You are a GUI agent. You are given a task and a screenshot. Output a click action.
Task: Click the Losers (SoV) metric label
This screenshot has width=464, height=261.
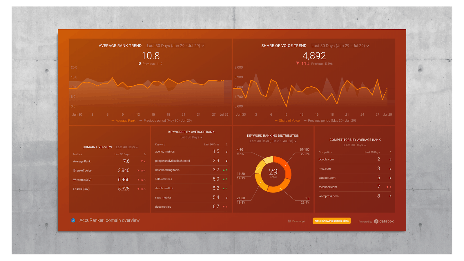(x=81, y=189)
